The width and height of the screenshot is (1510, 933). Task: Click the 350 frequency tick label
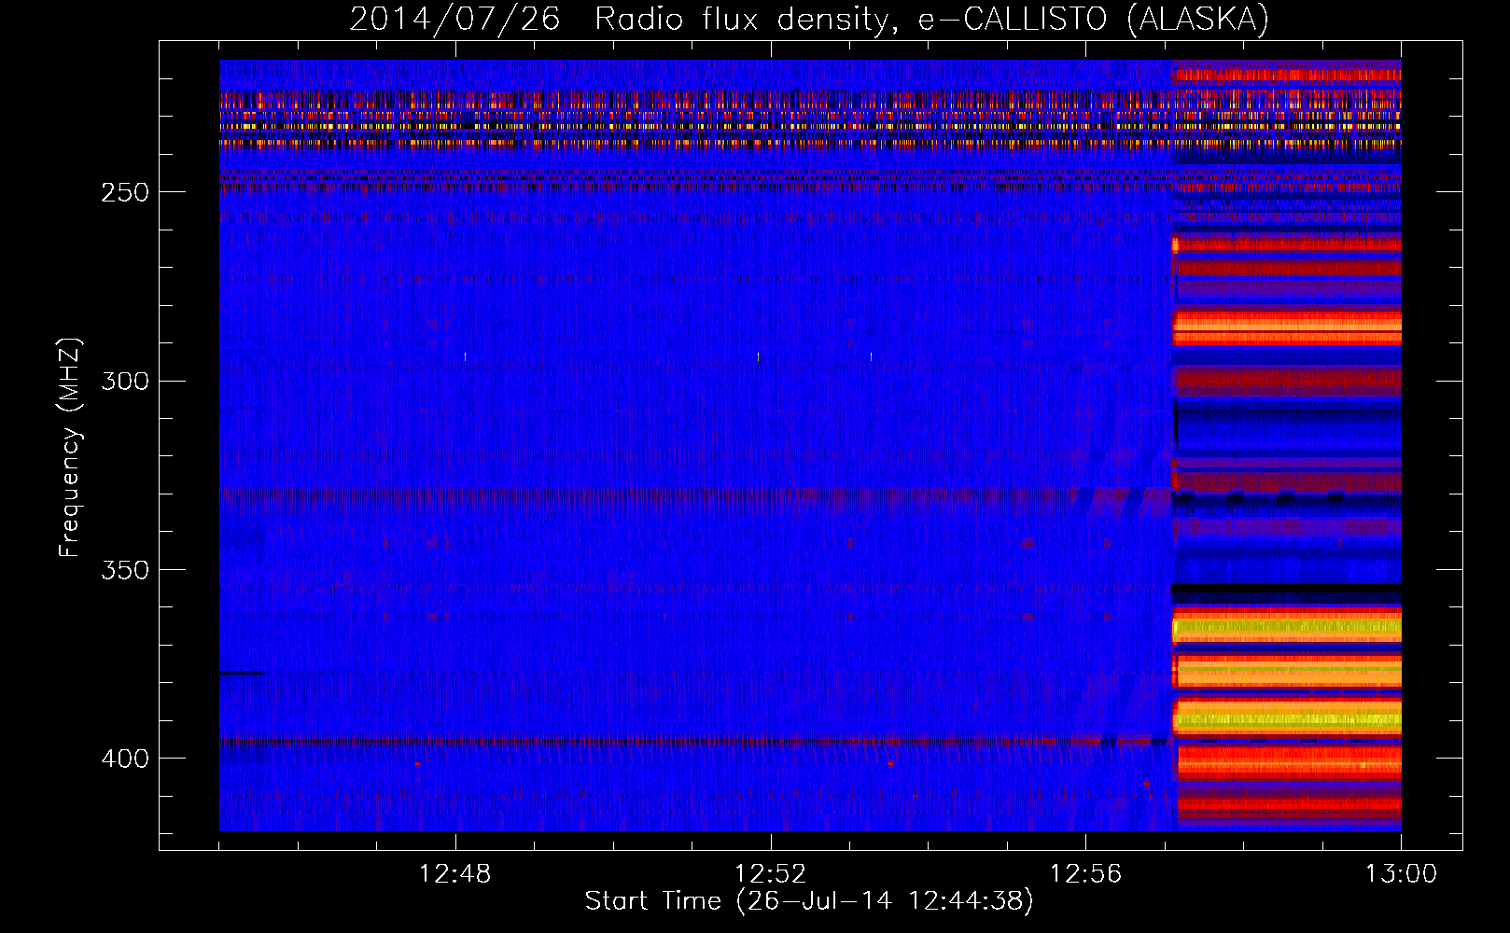click(x=125, y=569)
